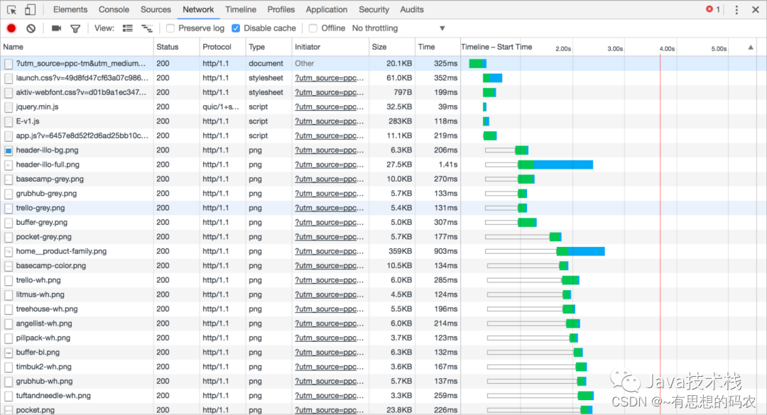Uncheck the Disable cache checkbox
The height and width of the screenshot is (415, 767).
click(236, 28)
